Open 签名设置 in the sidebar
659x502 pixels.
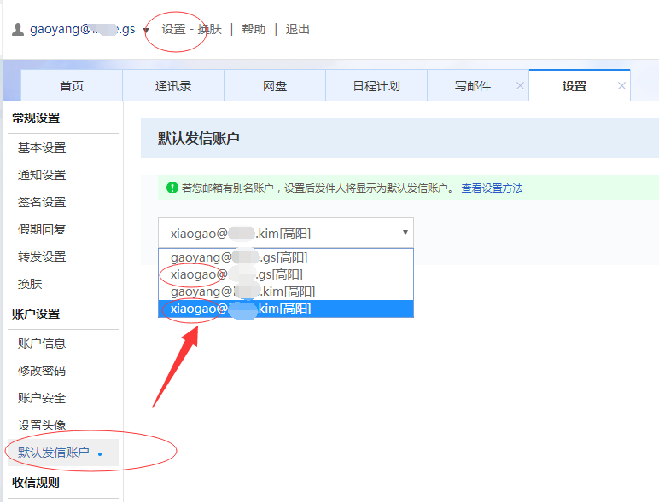(x=42, y=202)
